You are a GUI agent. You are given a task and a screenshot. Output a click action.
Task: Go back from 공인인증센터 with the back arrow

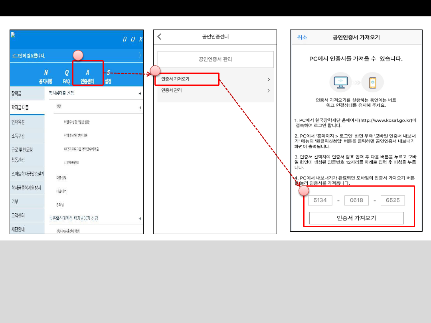(159, 37)
